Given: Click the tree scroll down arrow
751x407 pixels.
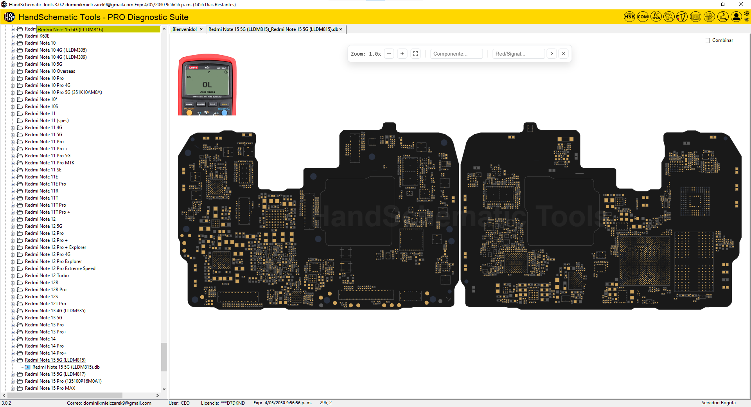Looking at the screenshot, I should point(164,389).
